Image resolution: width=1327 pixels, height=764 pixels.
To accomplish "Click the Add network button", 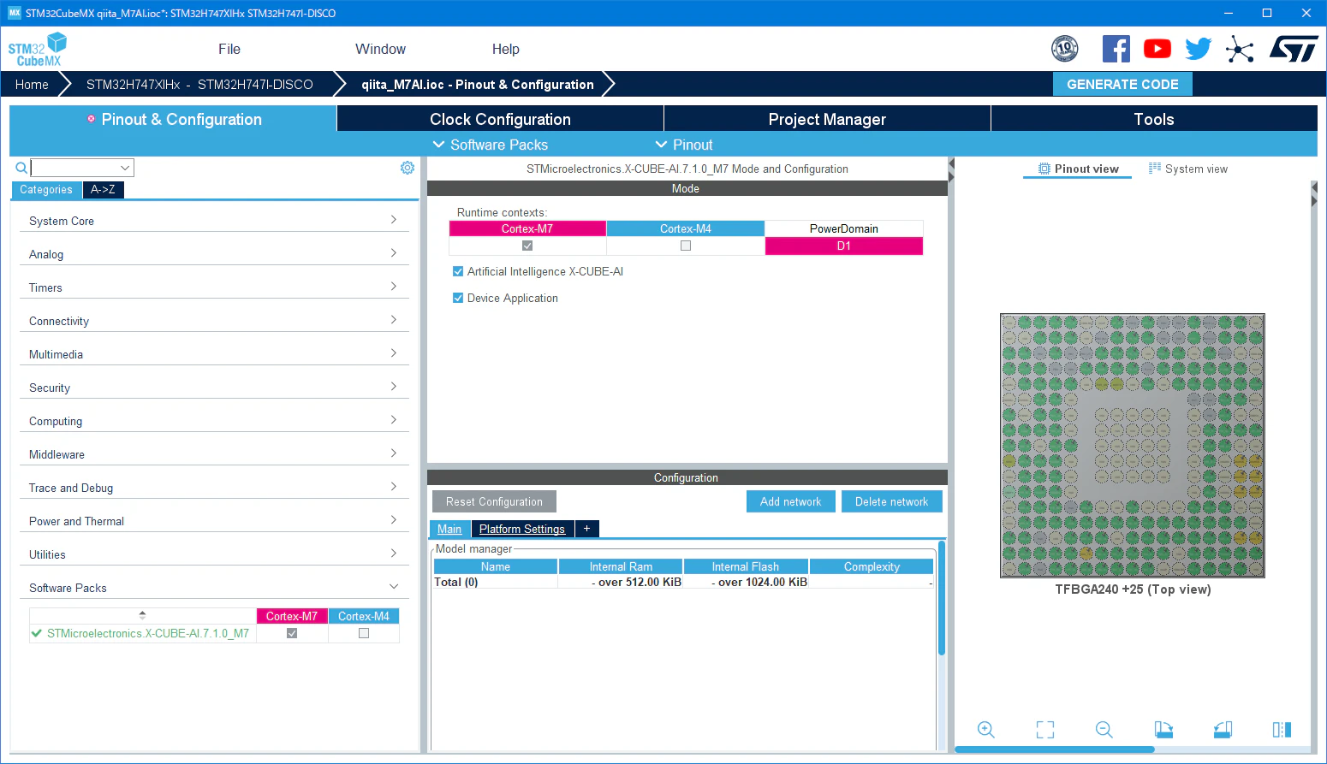I will [x=790, y=501].
